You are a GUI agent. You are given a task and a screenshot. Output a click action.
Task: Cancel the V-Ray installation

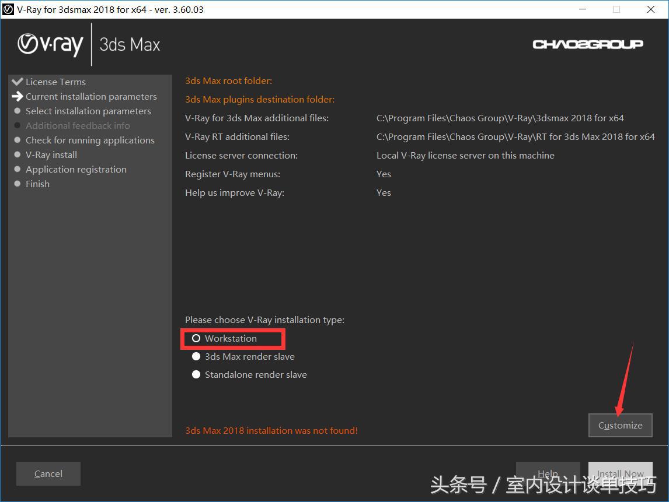(x=48, y=473)
